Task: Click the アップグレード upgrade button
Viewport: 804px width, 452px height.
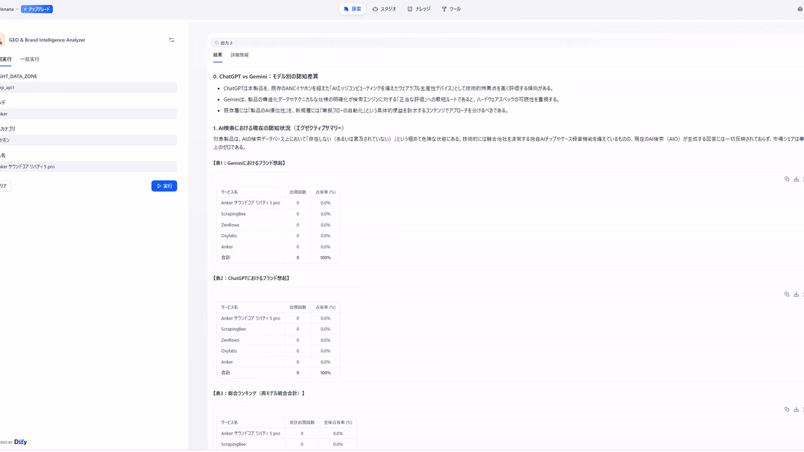Action: pyautogui.click(x=37, y=9)
